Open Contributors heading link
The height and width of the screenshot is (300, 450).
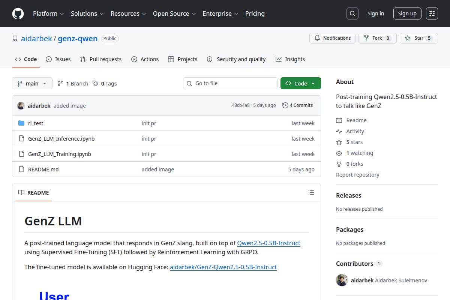point(359,264)
